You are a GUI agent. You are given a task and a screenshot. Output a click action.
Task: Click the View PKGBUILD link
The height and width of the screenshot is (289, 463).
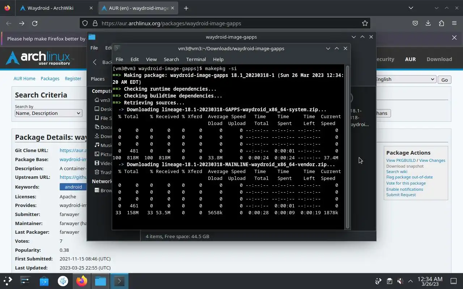401,160
